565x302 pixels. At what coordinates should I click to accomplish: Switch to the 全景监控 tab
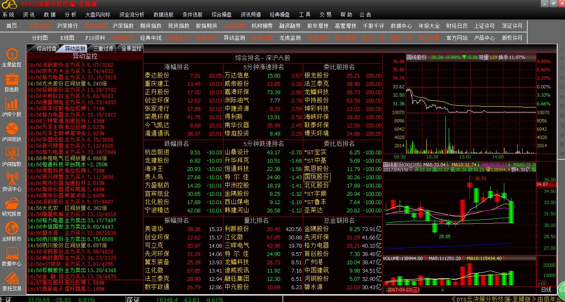(x=131, y=49)
